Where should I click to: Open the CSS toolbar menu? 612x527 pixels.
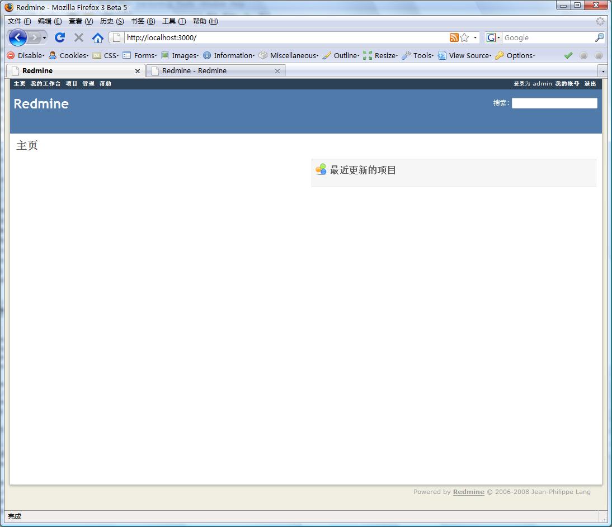[106, 55]
